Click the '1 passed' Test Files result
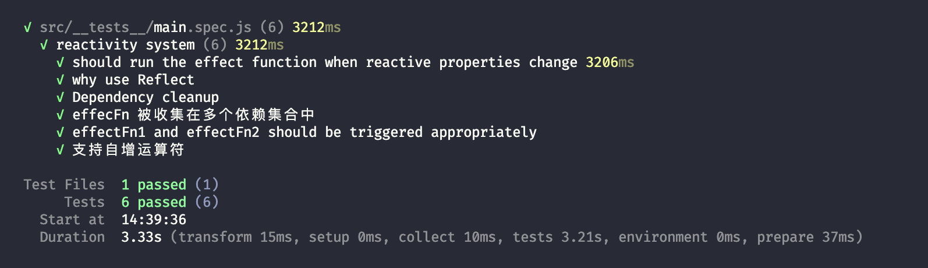928x268 pixels. tap(154, 185)
